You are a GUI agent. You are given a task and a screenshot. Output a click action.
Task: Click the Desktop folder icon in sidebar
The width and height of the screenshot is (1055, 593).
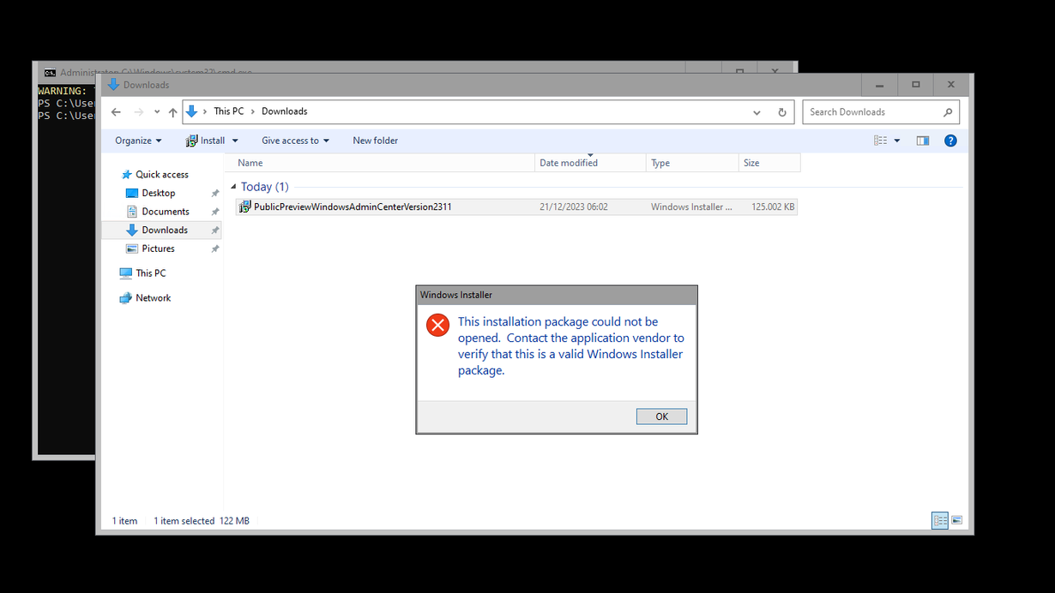131,194
